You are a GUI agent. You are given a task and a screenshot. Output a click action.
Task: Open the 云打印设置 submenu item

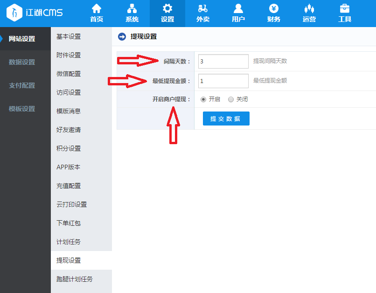pos(71,204)
